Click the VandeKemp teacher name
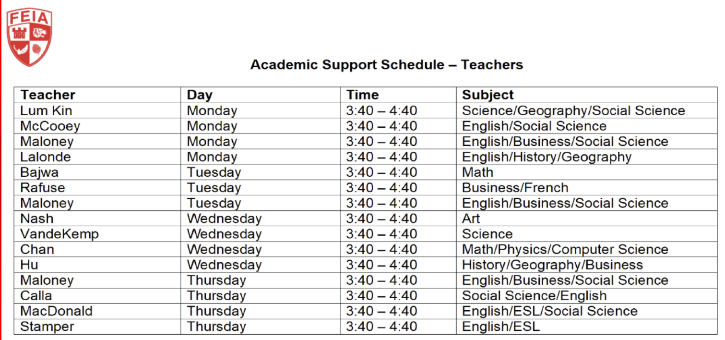The width and height of the screenshot is (725, 340). tap(59, 234)
